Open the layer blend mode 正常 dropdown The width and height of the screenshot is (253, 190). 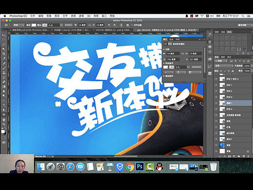tap(224, 66)
